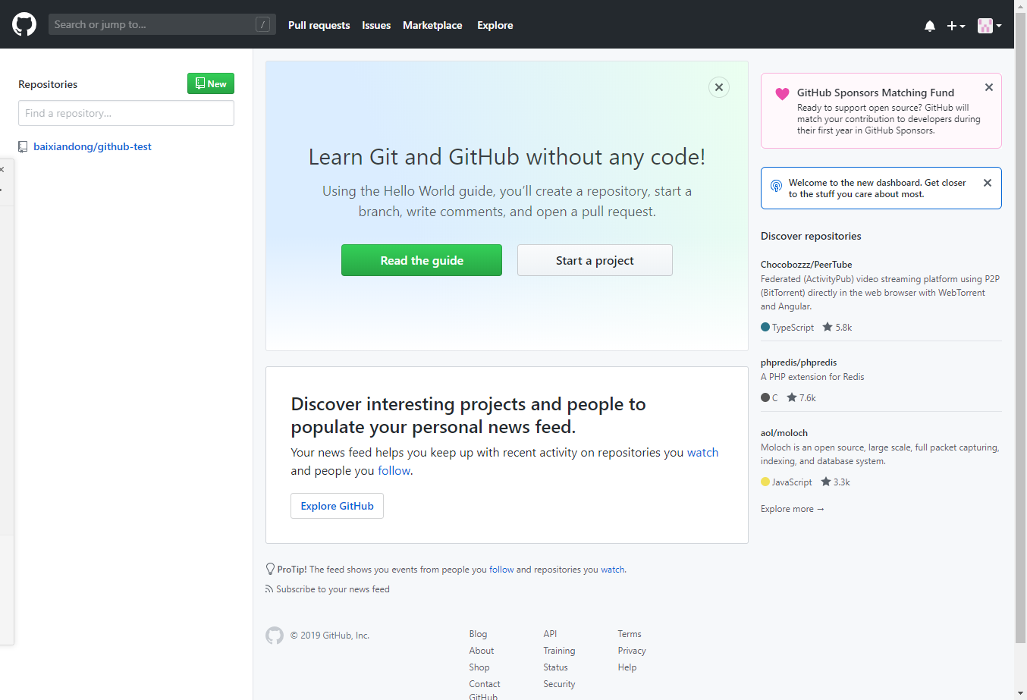Click the TypeScript language dot on PeerTube
Viewport: 1027px width, 700px height.
click(765, 328)
